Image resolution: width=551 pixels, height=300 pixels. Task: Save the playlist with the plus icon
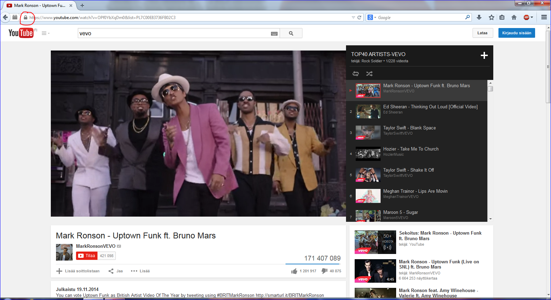click(484, 55)
